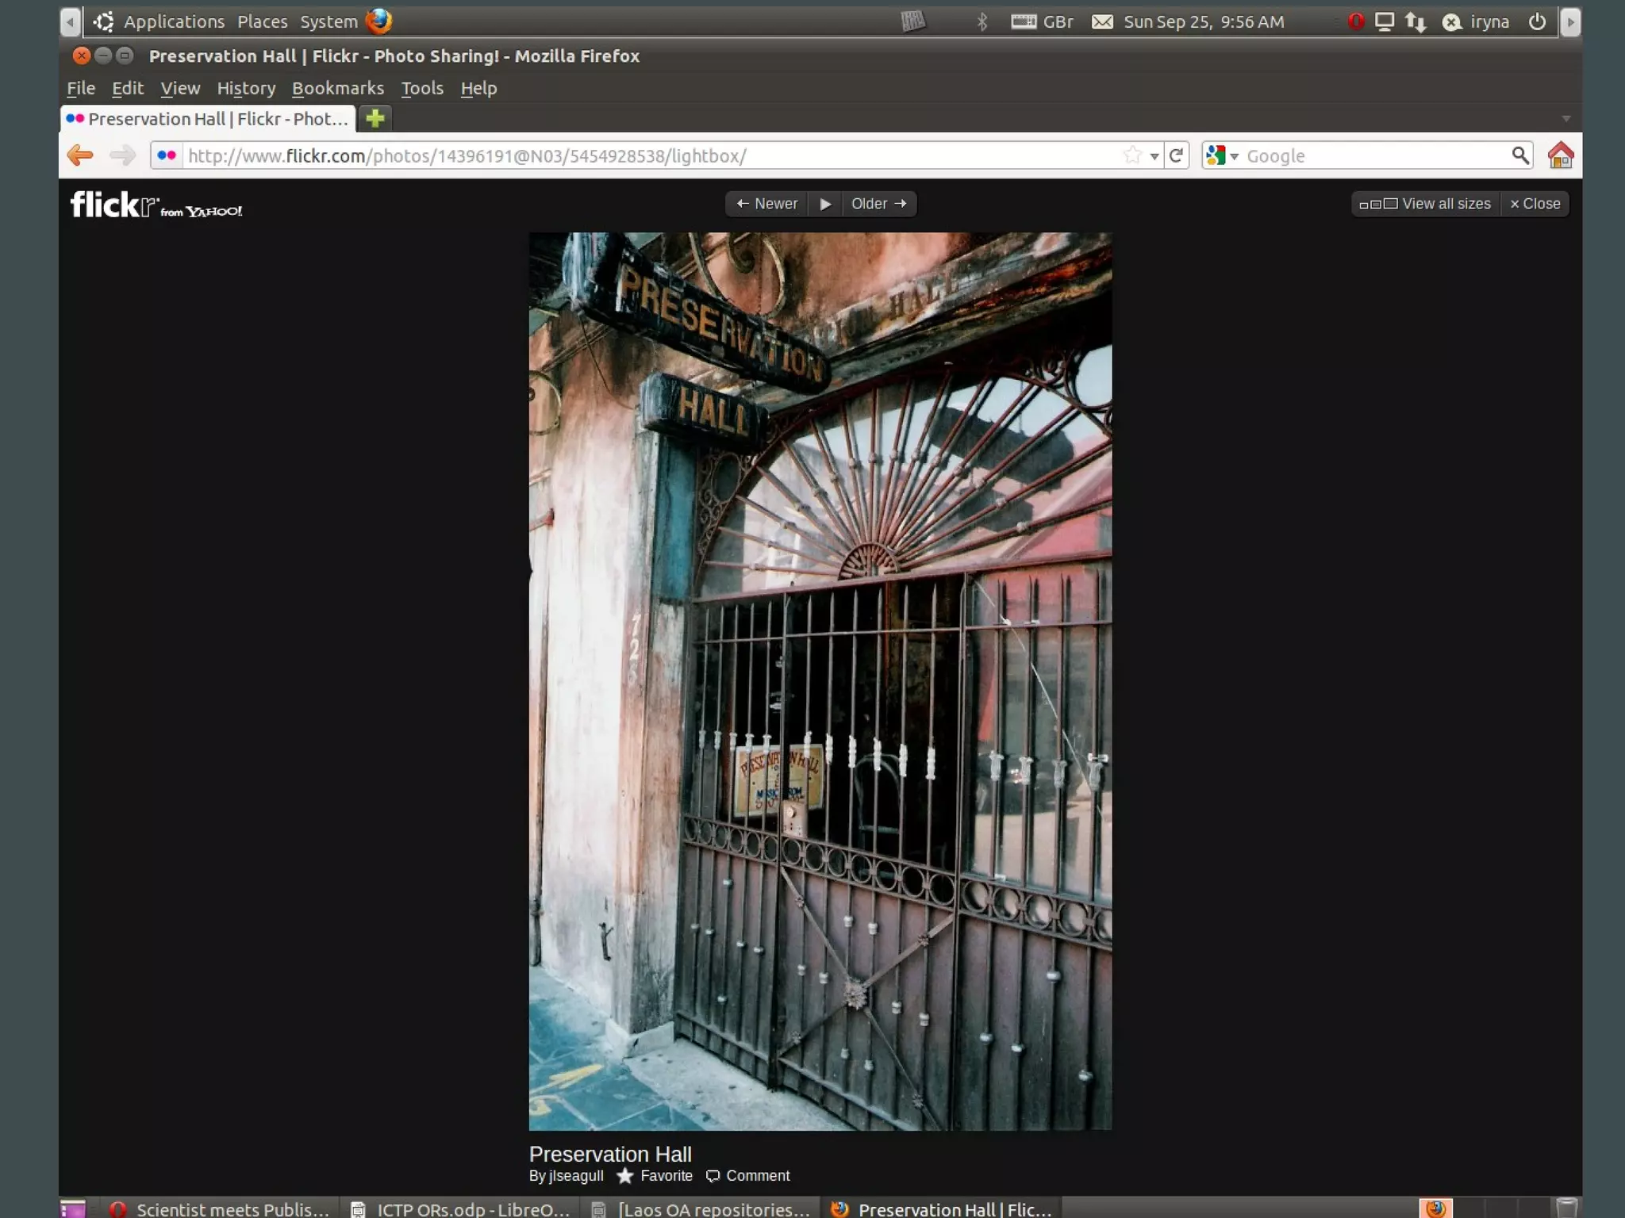This screenshot has width=1625, height=1218.
Task: Bookmark this page with the star icon
Action: click(x=1132, y=155)
